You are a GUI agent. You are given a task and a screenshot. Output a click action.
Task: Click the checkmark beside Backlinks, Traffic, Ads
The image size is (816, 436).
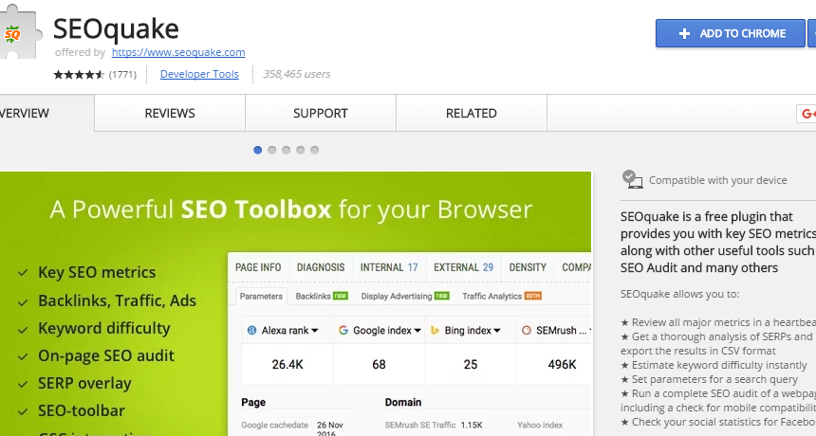tap(23, 302)
